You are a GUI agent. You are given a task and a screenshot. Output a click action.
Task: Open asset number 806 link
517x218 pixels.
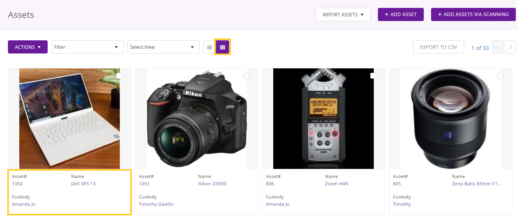pyautogui.click(x=270, y=184)
